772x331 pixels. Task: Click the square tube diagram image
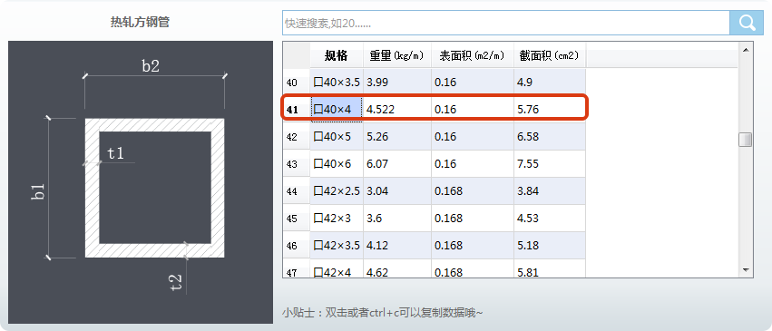click(x=141, y=182)
